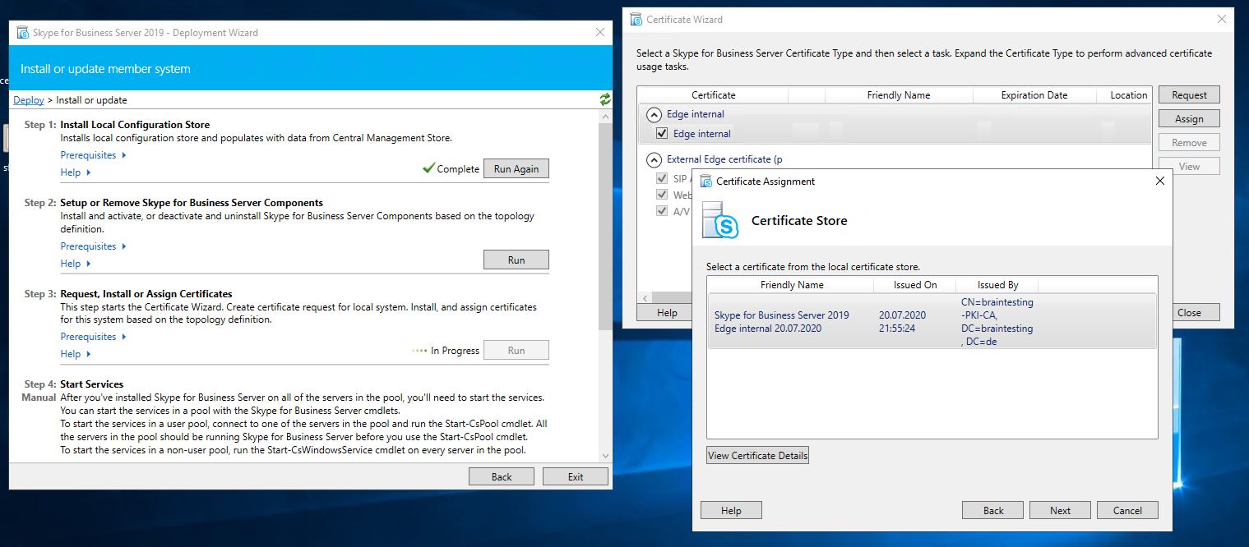Click Skype icon in Certificate Assignment title bar

pos(706,182)
